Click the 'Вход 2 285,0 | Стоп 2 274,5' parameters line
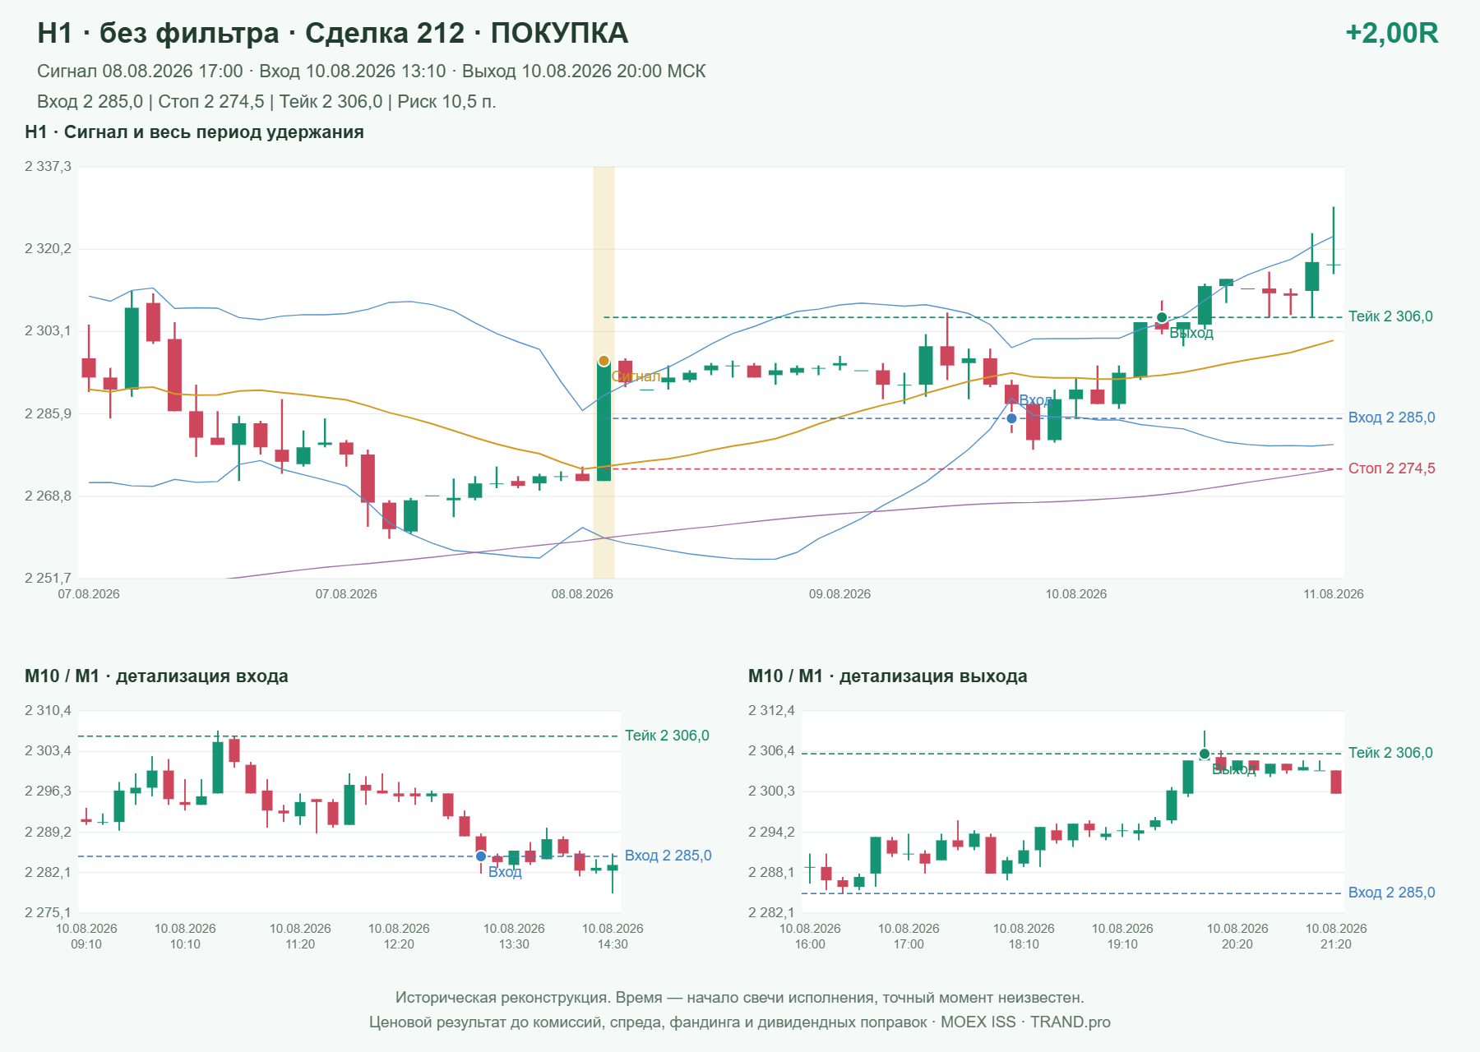1480x1052 pixels. click(266, 102)
